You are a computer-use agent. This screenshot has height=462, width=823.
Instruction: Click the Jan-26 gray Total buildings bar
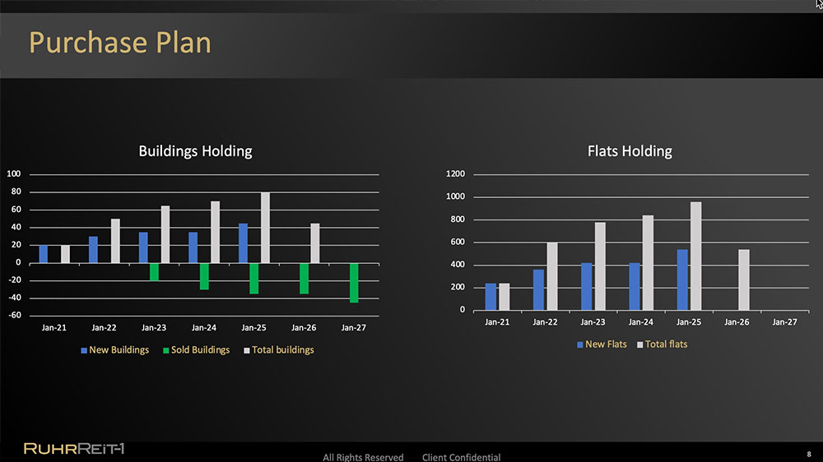click(314, 243)
